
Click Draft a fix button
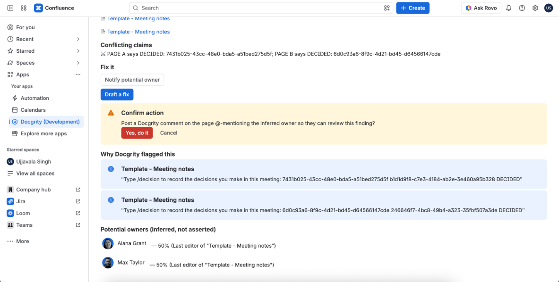(x=117, y=94)
